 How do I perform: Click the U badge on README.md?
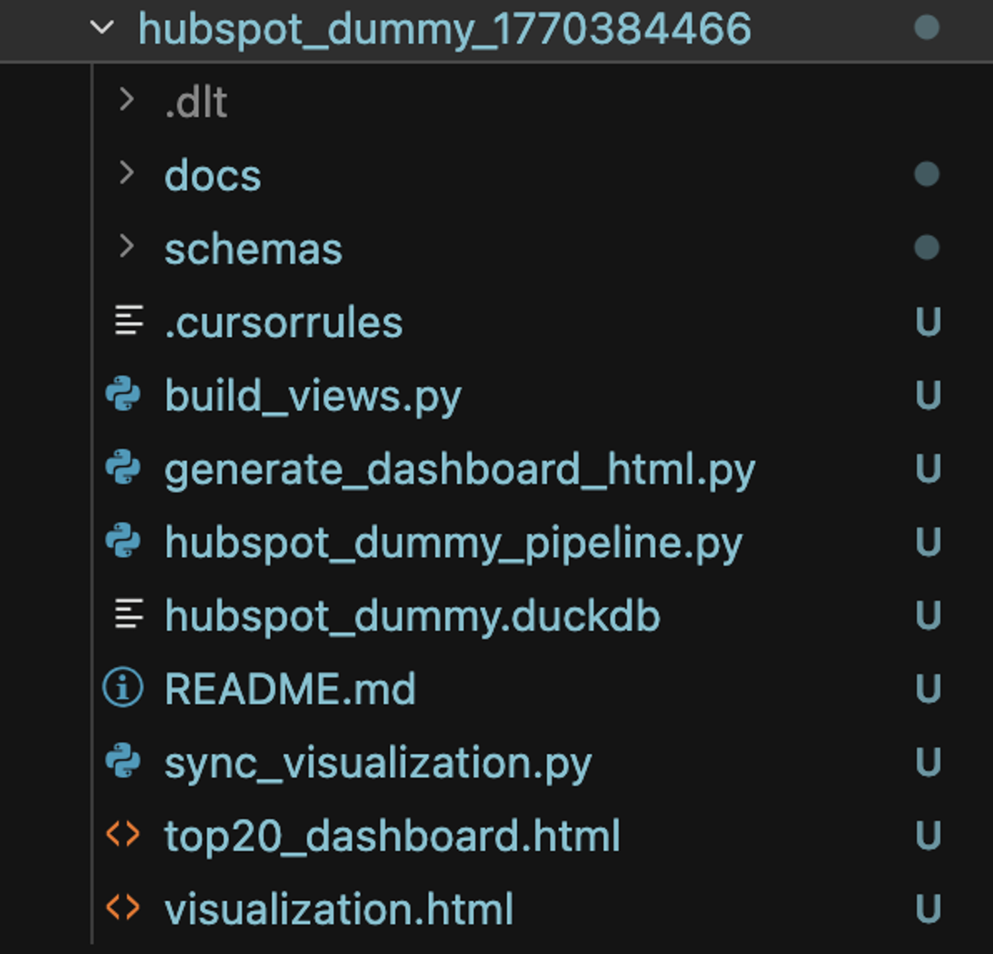[928, 688]
